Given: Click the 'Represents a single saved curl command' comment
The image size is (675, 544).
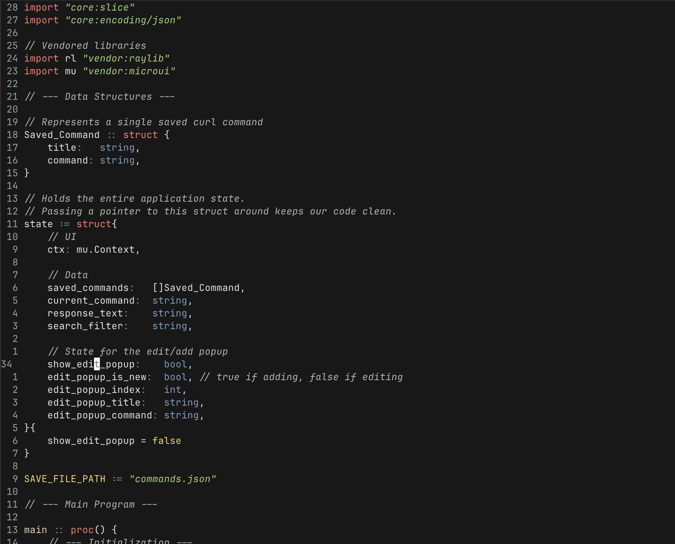Looking at the screenshot, I should 144,122.
